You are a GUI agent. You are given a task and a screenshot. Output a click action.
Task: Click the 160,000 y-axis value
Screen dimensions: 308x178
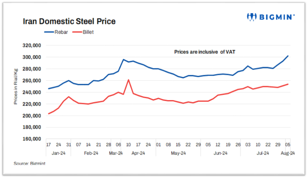31,139
